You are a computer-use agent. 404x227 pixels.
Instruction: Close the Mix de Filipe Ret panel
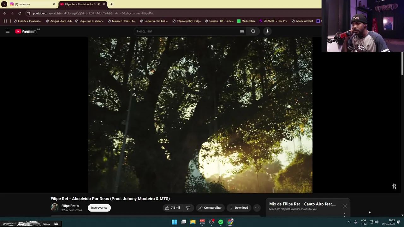[x=345, y=206]
